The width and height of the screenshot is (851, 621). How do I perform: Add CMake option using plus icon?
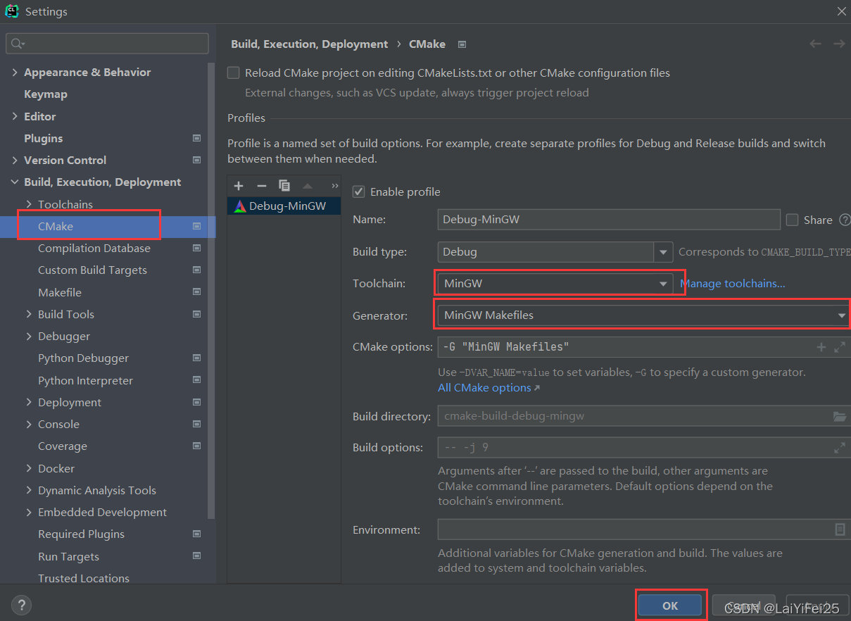pyautogui.click(x=821, y=347)
